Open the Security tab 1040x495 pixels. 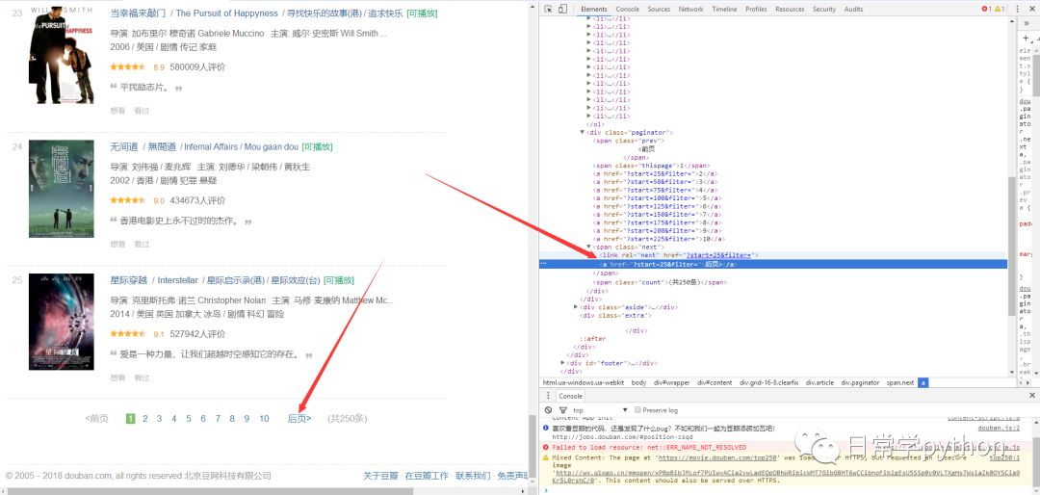[823, 9]
